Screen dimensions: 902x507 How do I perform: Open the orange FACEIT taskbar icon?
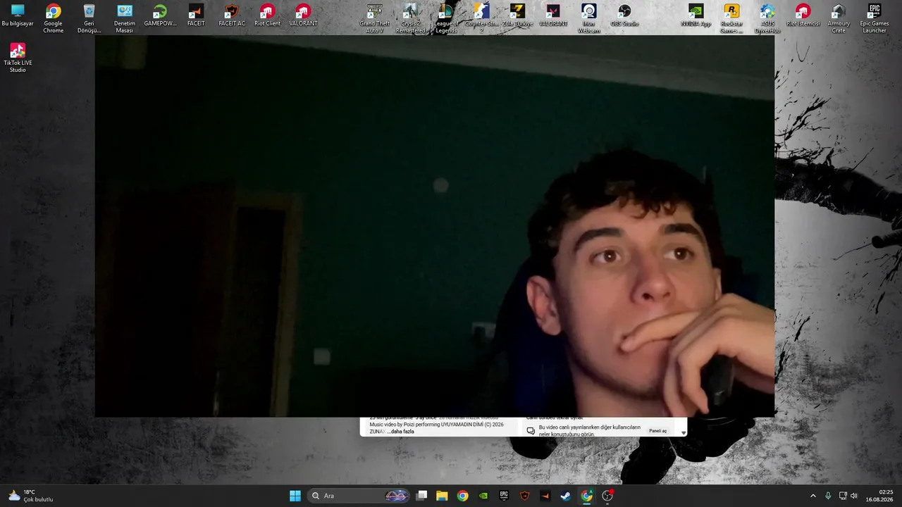[x=545, y=496]
